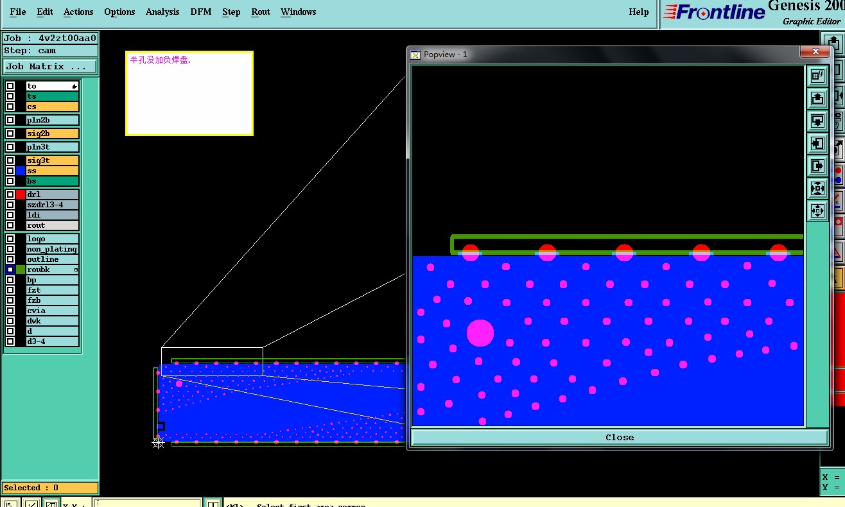Select the 'bs' layer name

52,181
